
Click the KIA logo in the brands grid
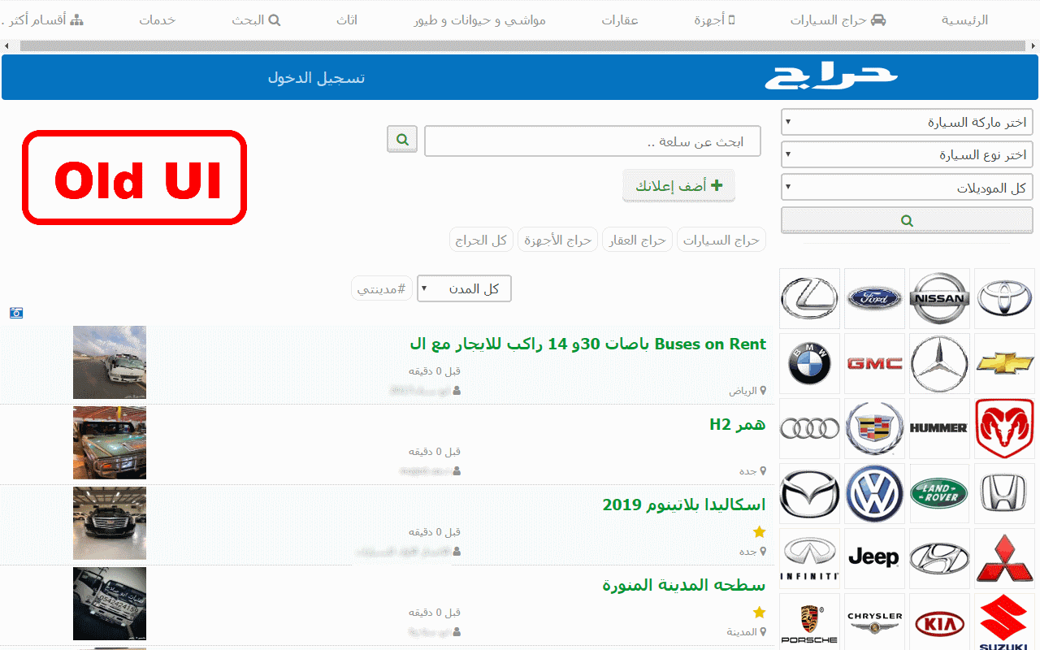pos(939,622)
